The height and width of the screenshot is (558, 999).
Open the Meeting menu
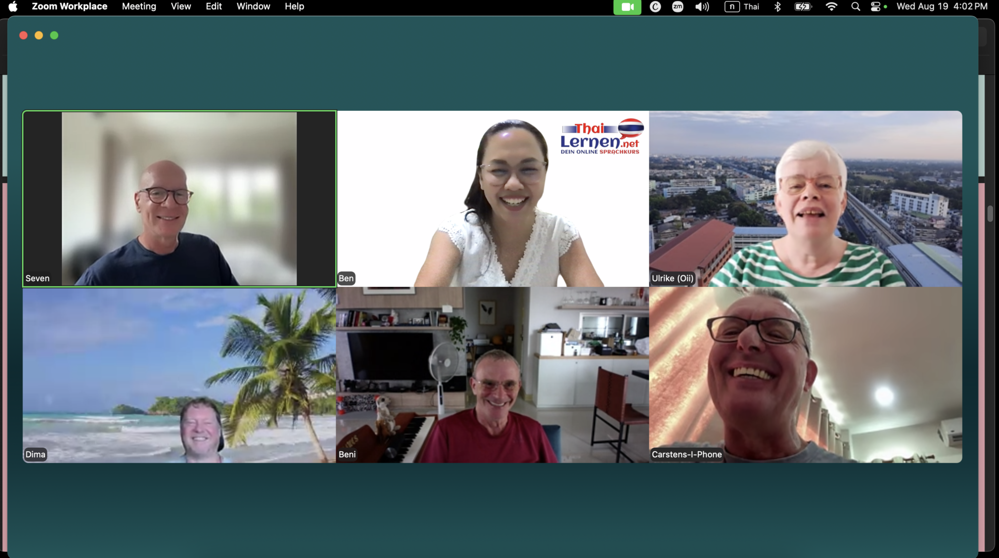[x=139, y=6]
